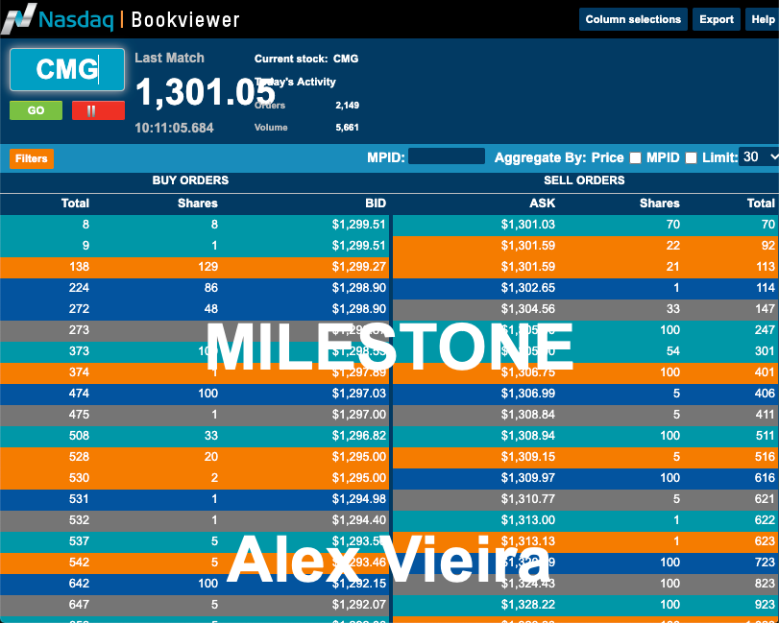Select the Last Match price 1,301.05
779x623 pixels.
[x=206, y=91]
